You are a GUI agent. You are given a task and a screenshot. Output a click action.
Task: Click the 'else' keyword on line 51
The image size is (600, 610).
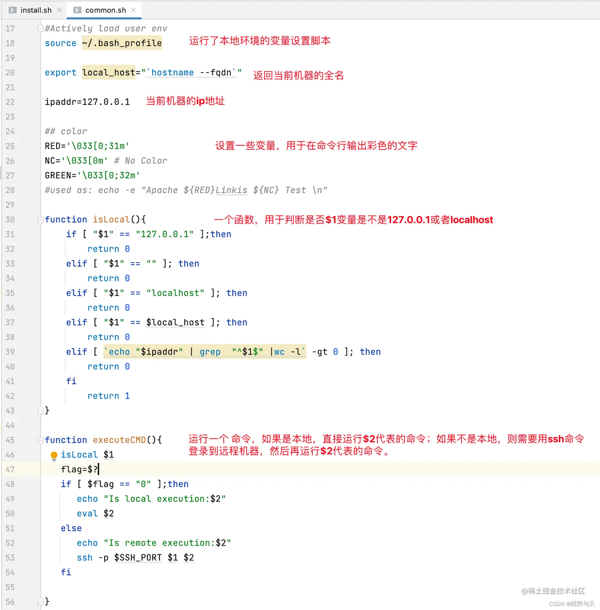point(71,528)
